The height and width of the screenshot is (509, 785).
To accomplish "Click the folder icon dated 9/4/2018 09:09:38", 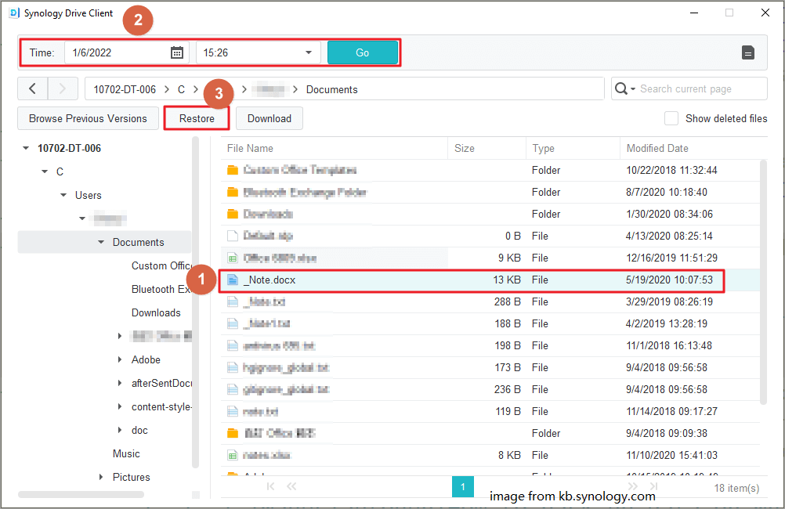I will click(233, 433).
